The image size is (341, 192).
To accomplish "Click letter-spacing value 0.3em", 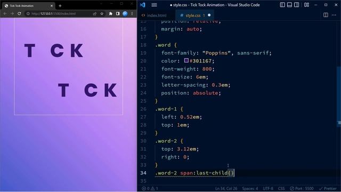I will [x=220, y=85].
